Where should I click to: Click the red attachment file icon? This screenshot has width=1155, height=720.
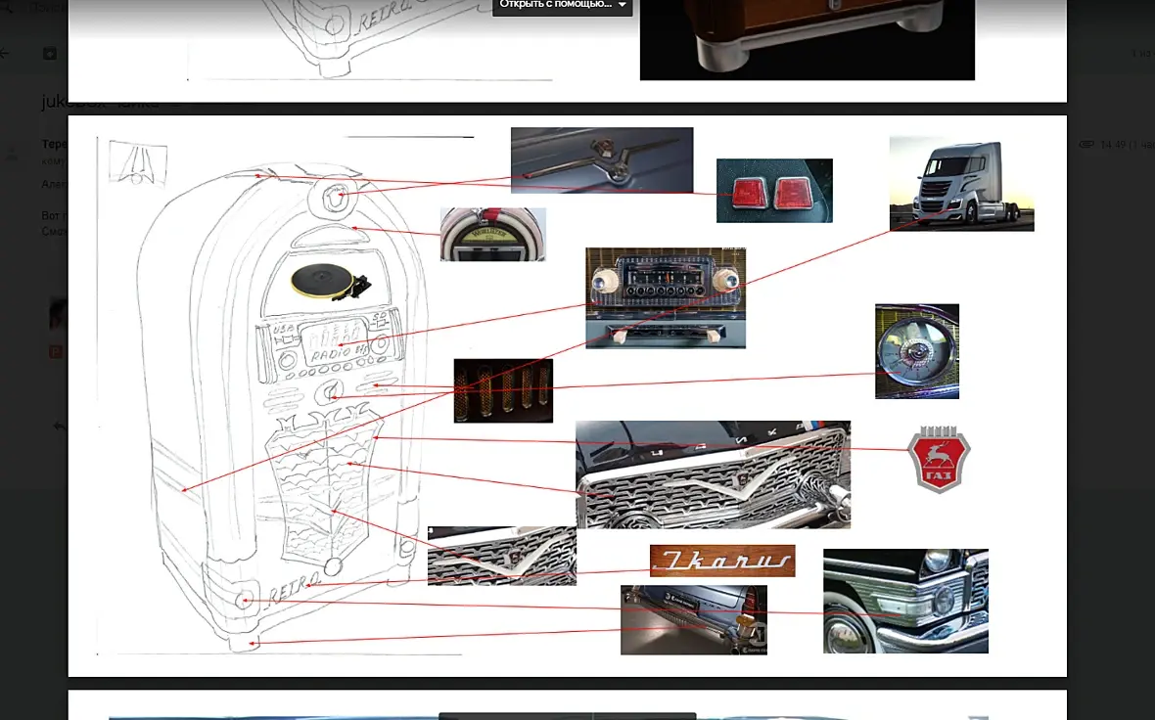coord(55,352)
